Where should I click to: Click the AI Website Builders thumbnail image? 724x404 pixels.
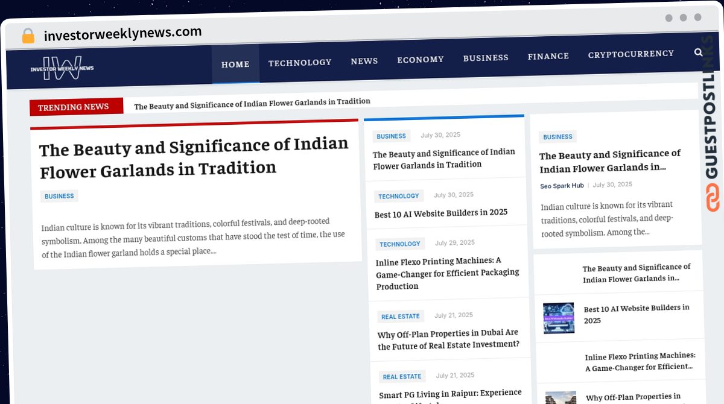point(559,318)
